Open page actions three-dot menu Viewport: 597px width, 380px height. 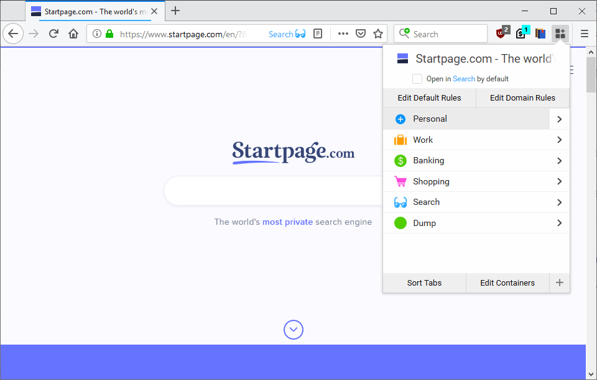pyautogui.click(x=343, y=34)
